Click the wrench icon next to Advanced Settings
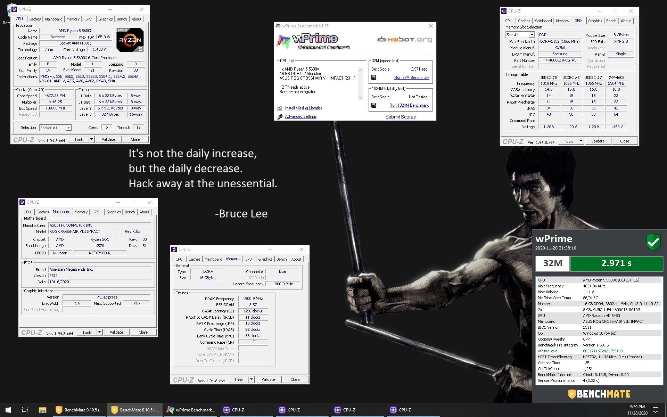Image resolution: width=667 pixels, height=417 pixels. pos(280,117)
